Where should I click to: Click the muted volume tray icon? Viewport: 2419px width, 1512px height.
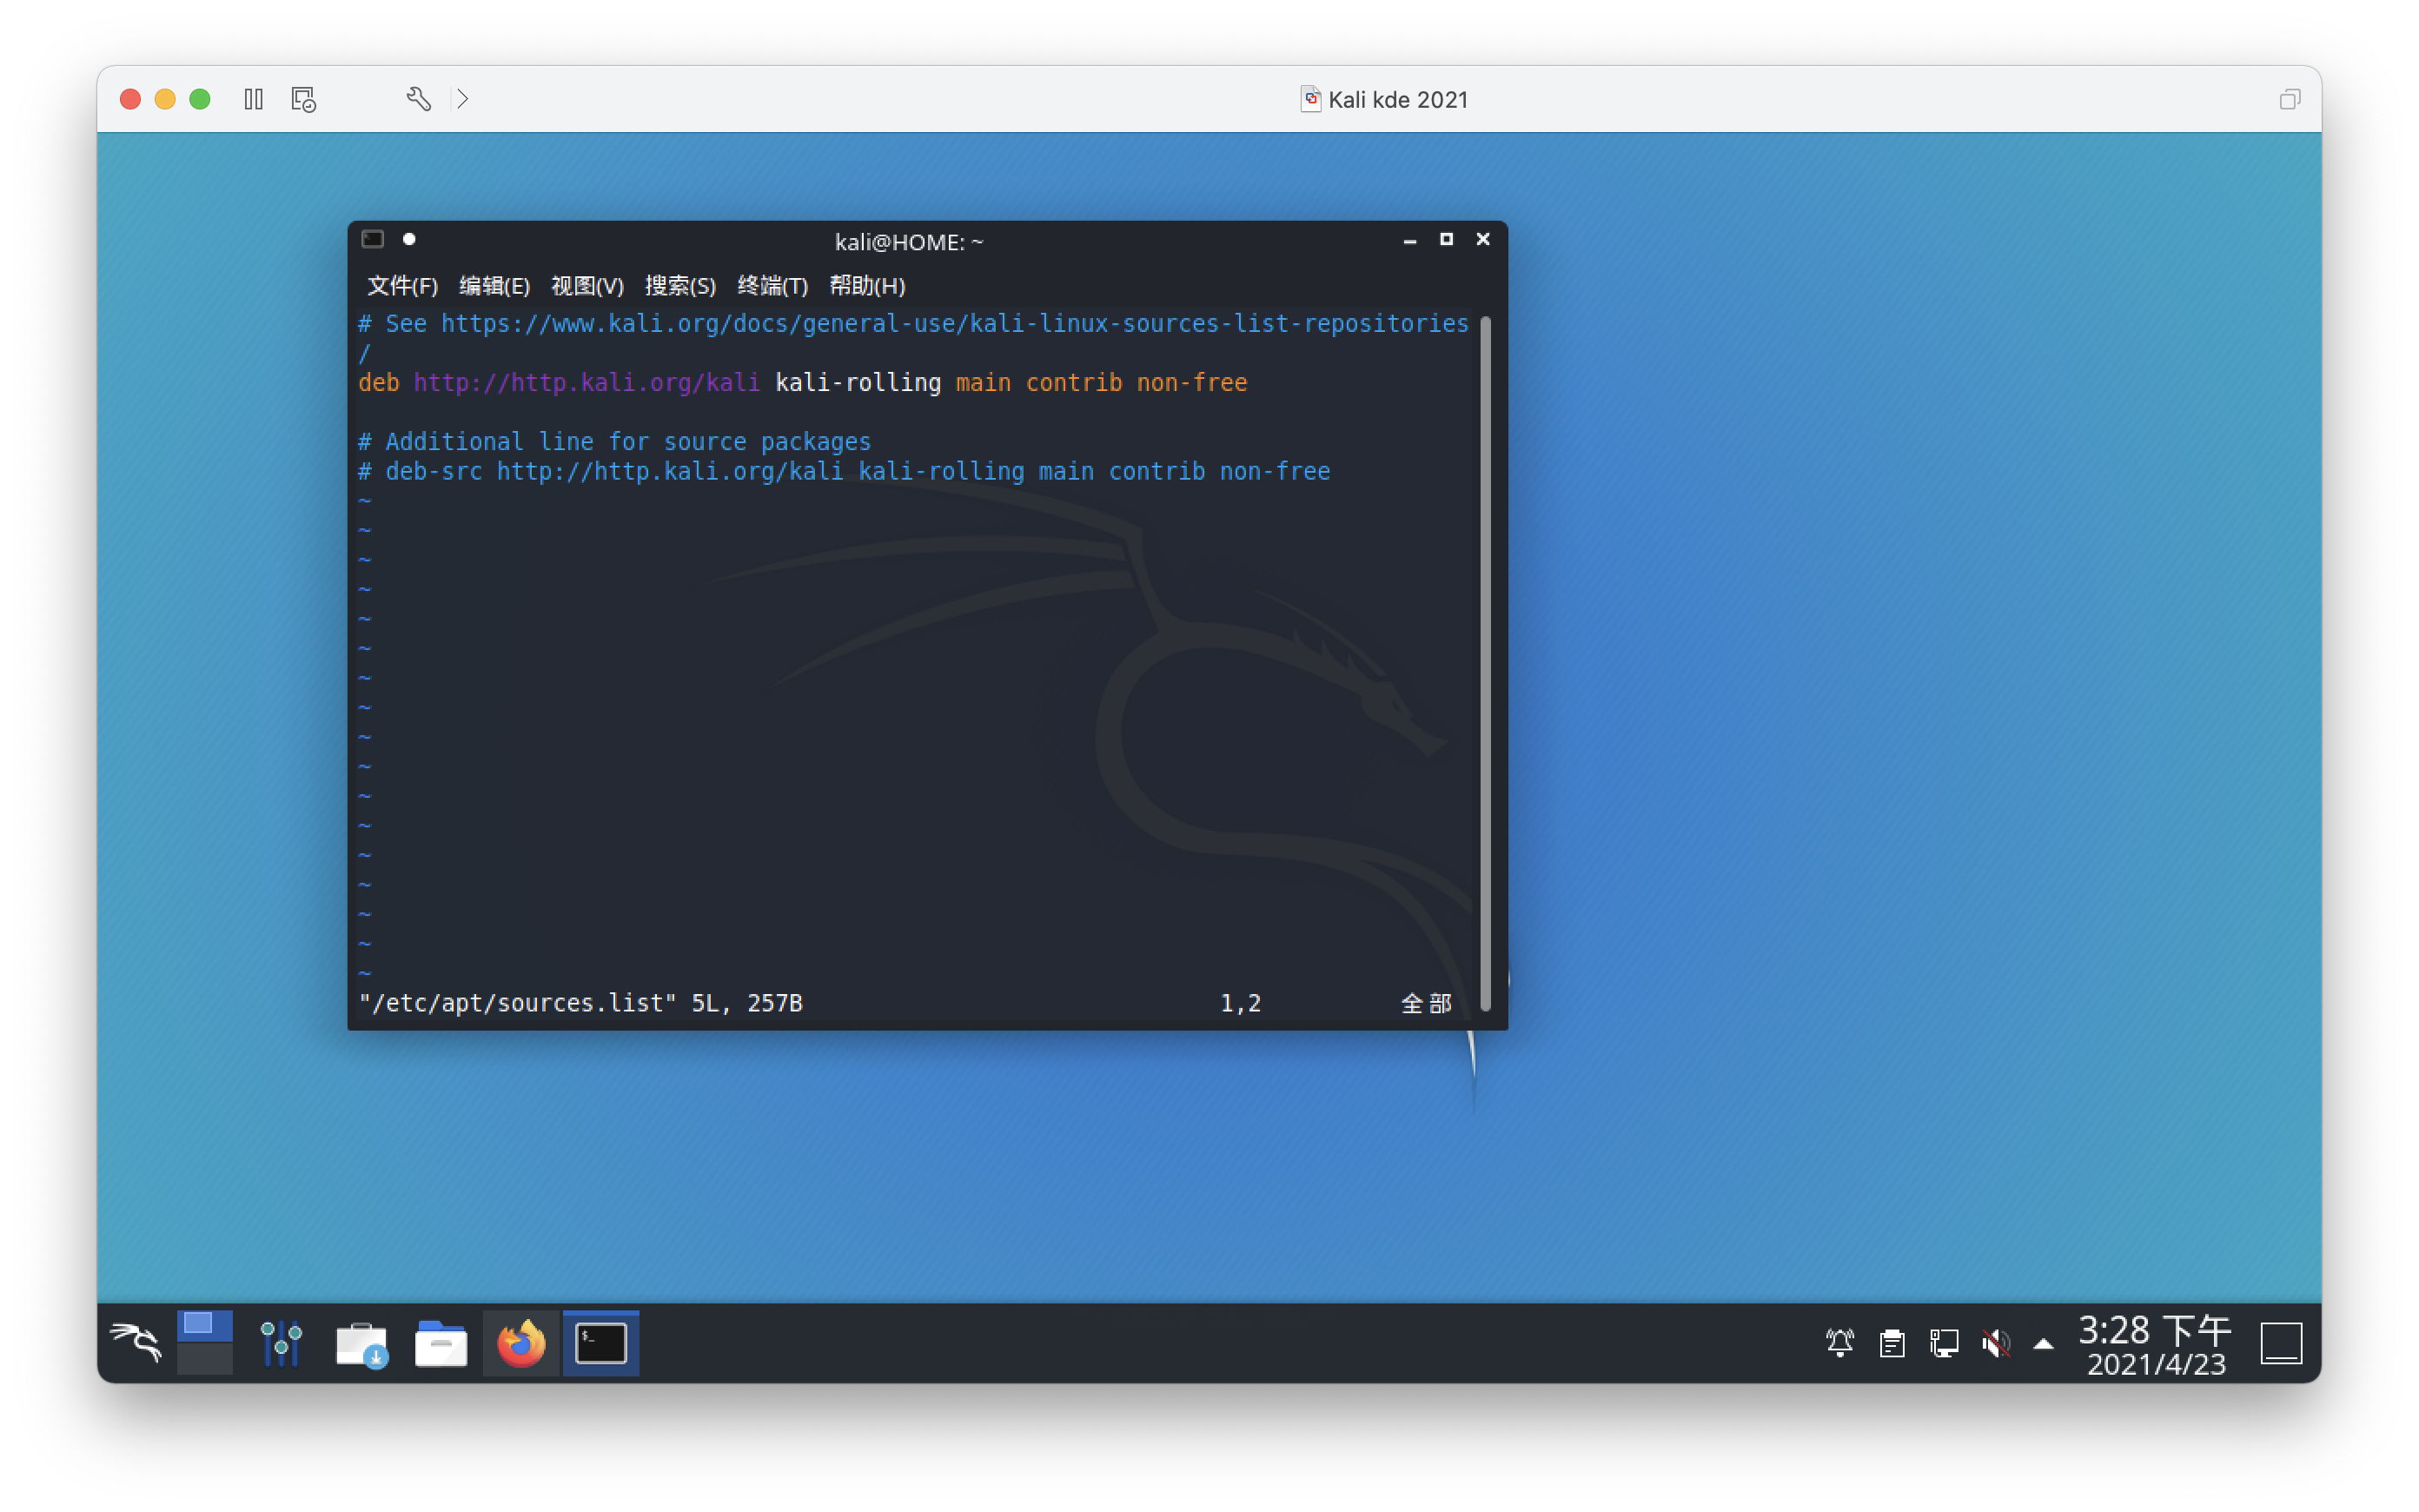pos(1996,1343)
